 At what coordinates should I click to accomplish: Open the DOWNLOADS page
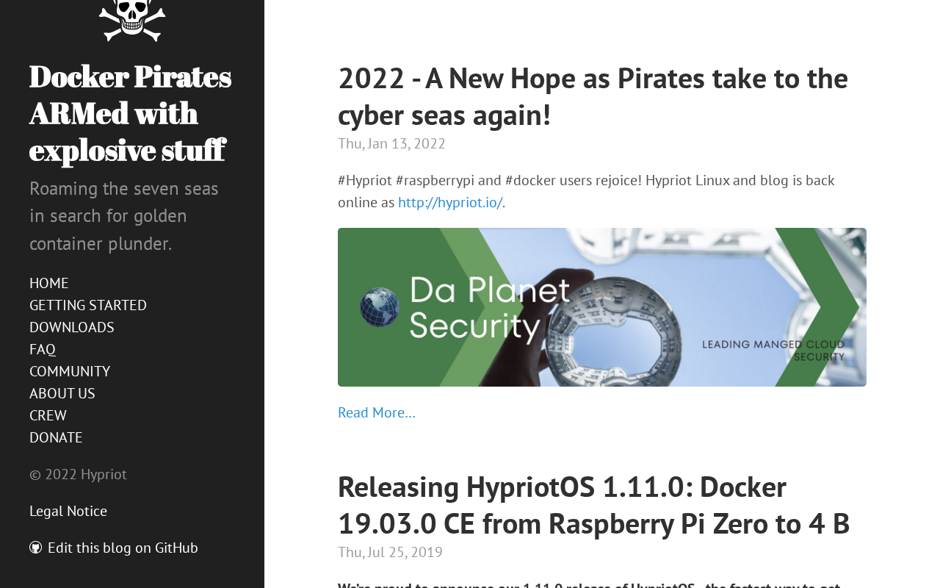tap(72, 327)
